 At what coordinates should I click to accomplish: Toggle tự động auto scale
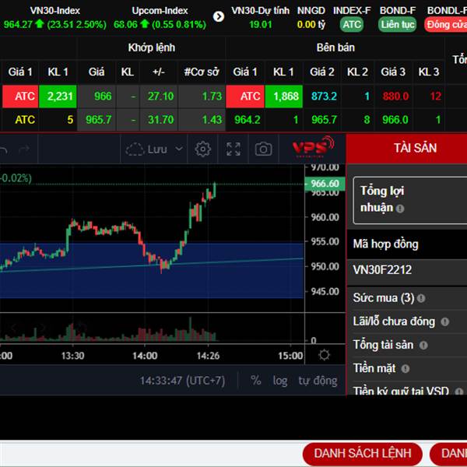pos(318,381)
